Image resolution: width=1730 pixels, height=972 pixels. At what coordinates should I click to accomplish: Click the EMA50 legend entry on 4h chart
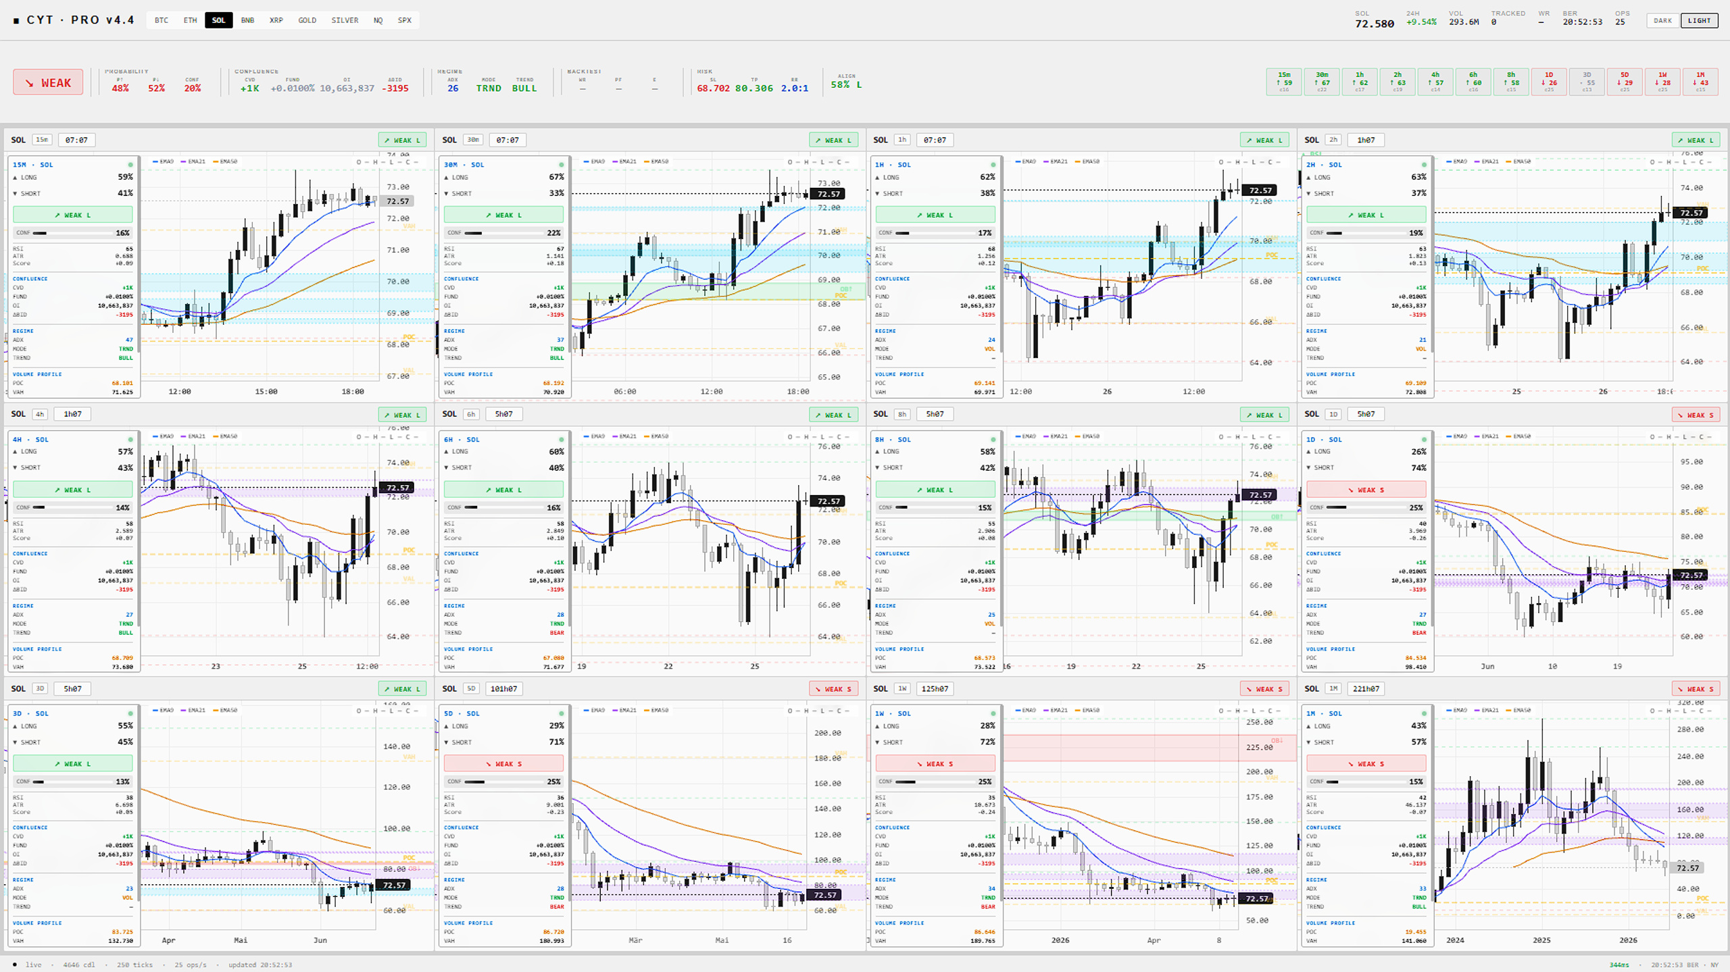[225, 436]
